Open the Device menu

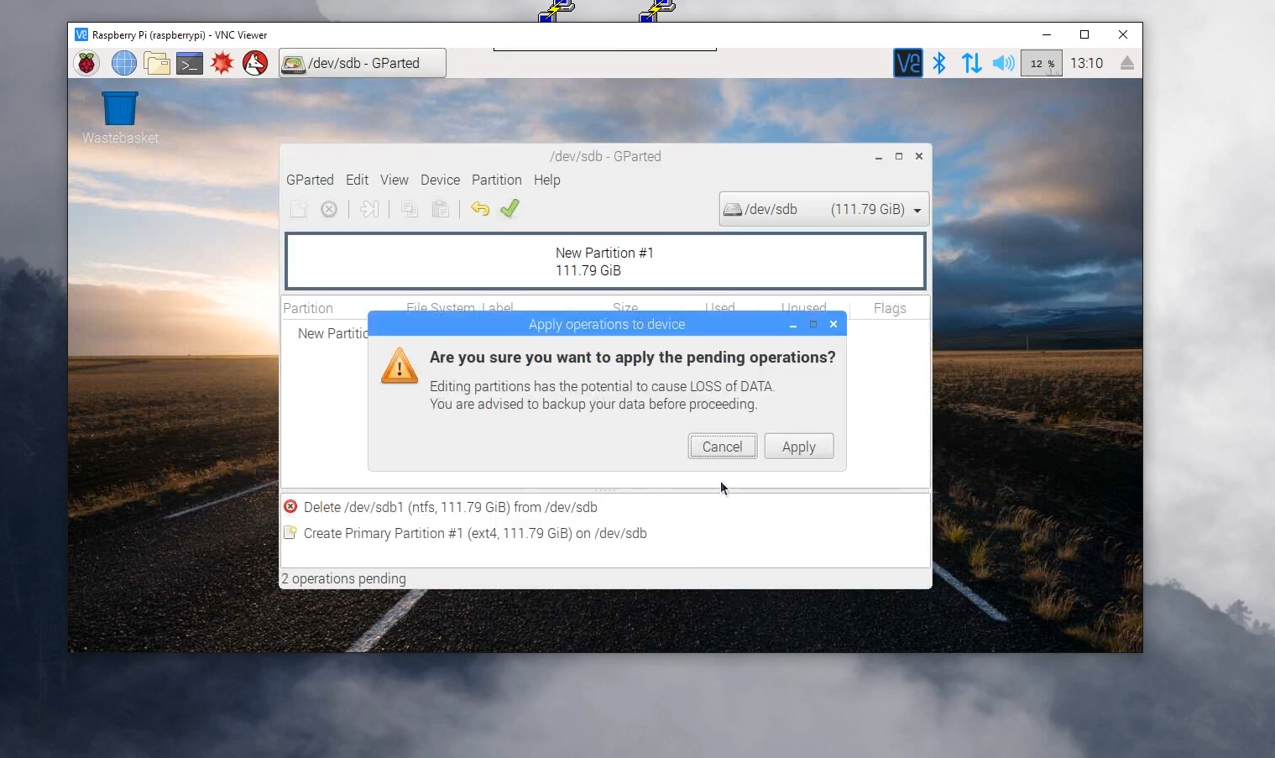click(440, 180)
